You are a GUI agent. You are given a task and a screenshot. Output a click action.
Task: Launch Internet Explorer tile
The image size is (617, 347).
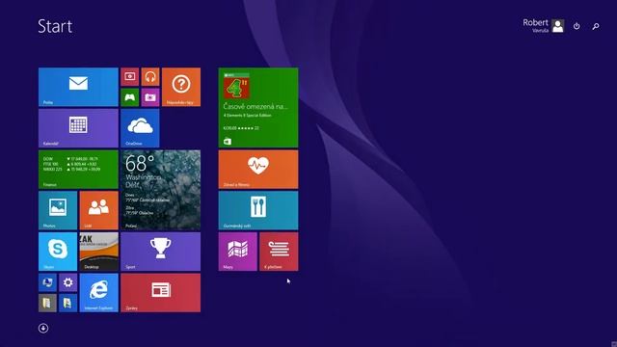tap(98, 293)
